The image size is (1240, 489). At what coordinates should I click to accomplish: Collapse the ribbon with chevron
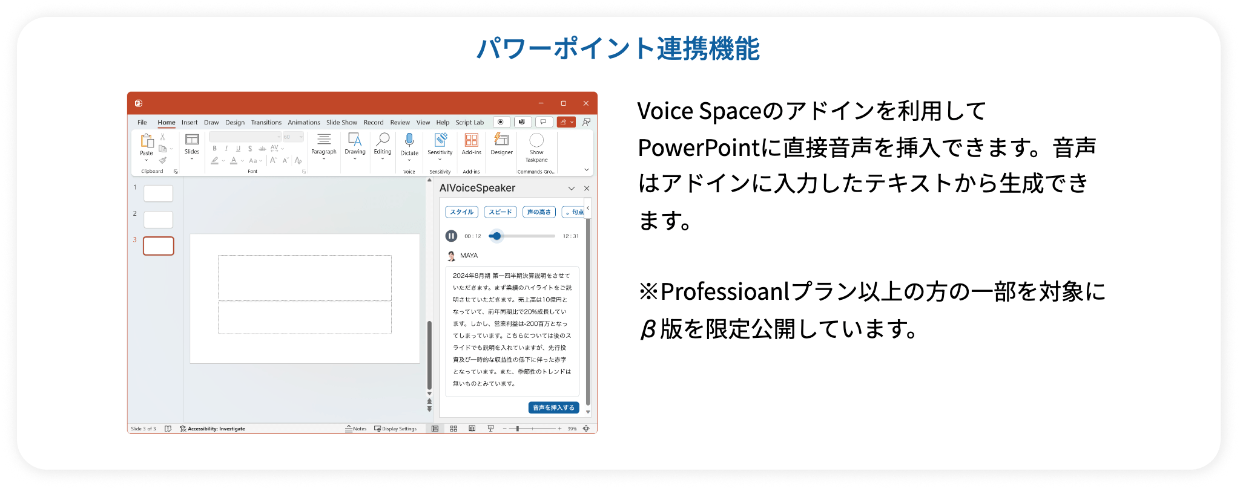click(x=586, y=170)
